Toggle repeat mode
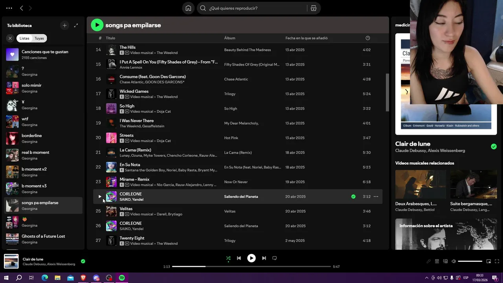 pos(275,258)
